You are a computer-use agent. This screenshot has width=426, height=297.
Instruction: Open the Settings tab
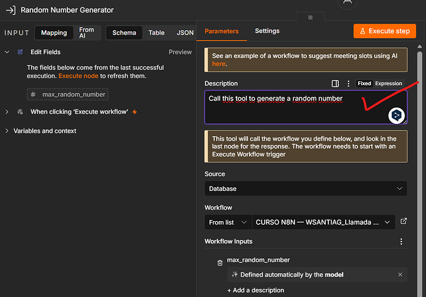(267, 31)
